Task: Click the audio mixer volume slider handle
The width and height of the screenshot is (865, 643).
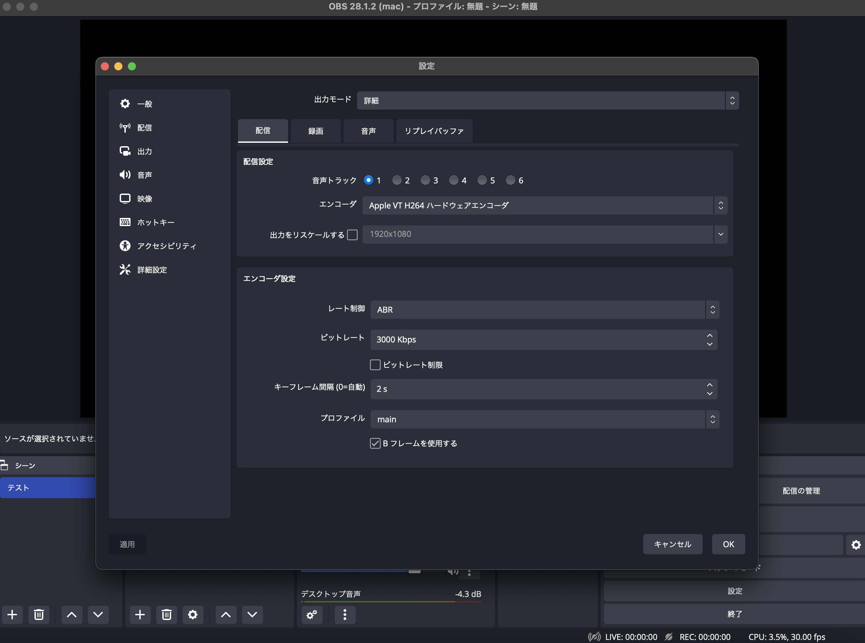Action: [415, 572]
